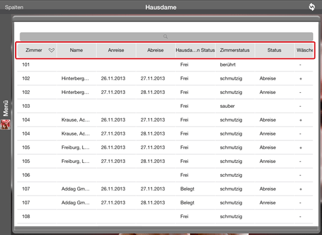Click the red app thumbnail below Menü

[x=6, y=125]
